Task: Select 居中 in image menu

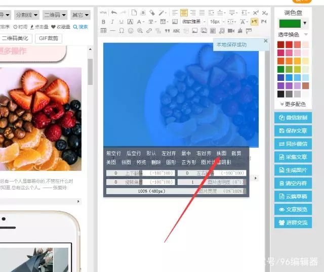Action: (186, 153)
